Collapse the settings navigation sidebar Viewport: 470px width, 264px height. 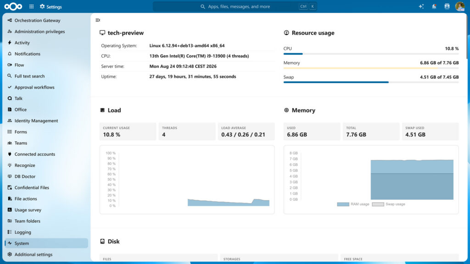(98, 20)
